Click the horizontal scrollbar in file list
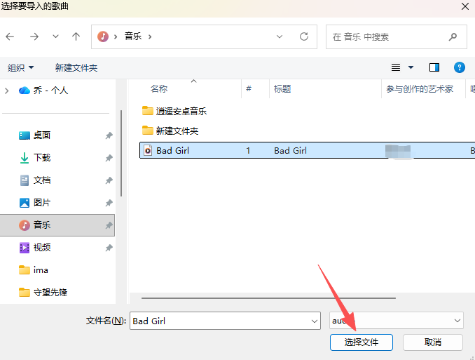The height and width of the screenshot is (360, 475). pos(268,298)
